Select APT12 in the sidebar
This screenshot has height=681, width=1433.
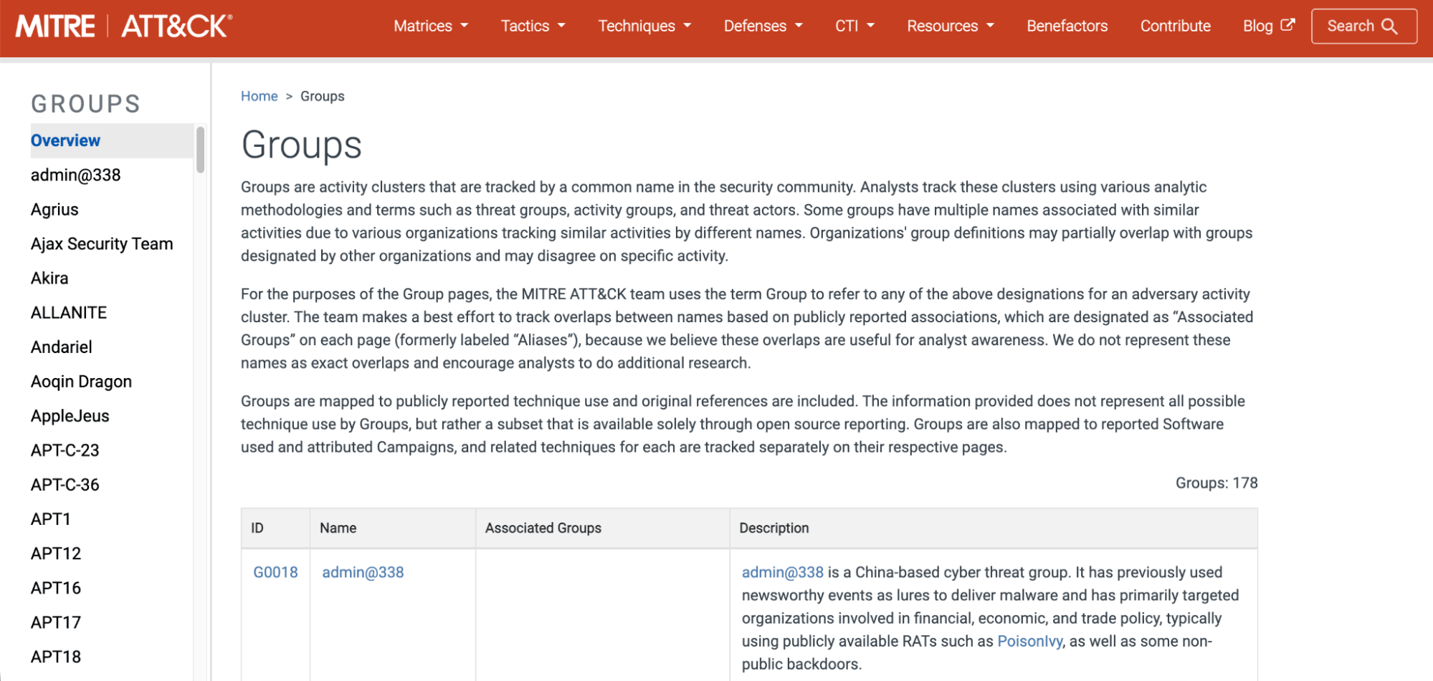tap(56, 554)
